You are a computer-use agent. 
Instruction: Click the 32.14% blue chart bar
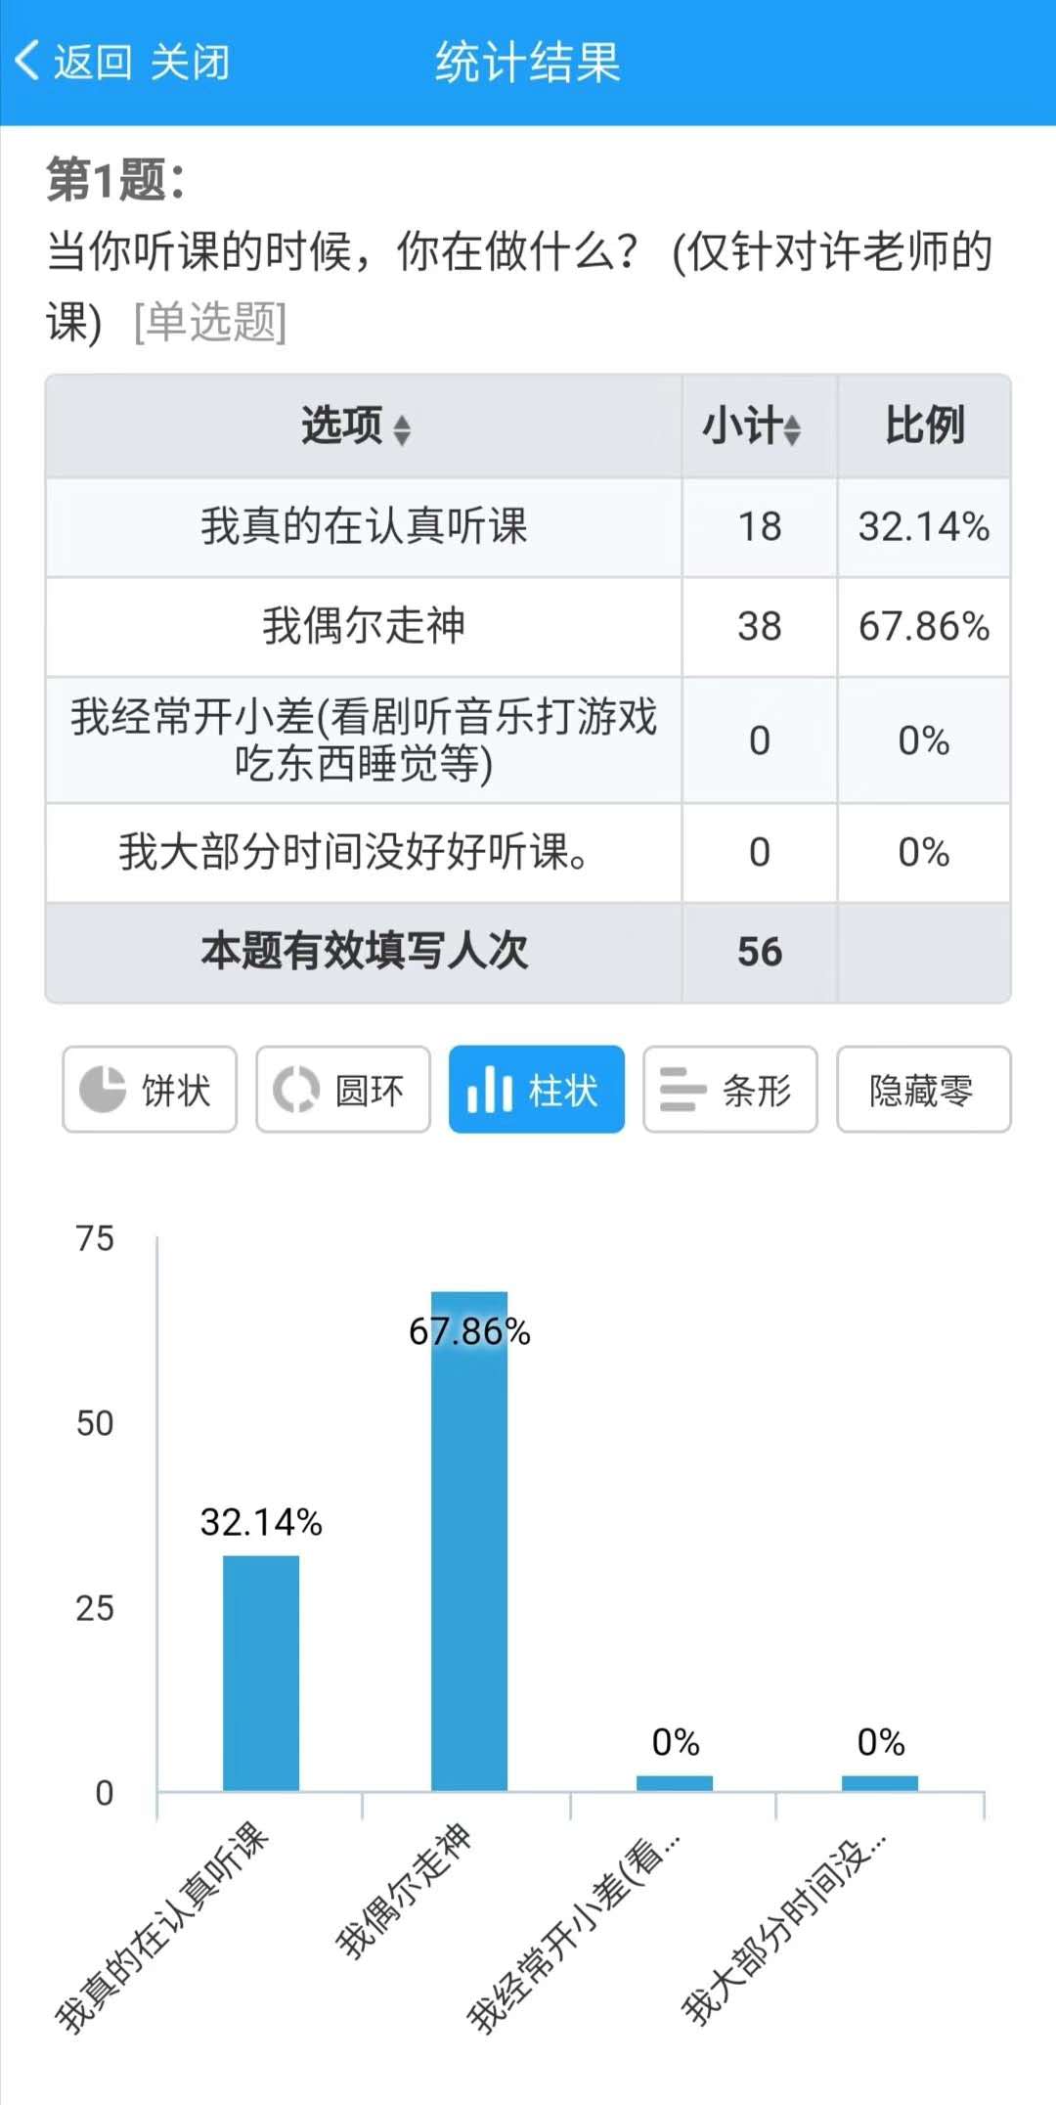(261, 1673)
